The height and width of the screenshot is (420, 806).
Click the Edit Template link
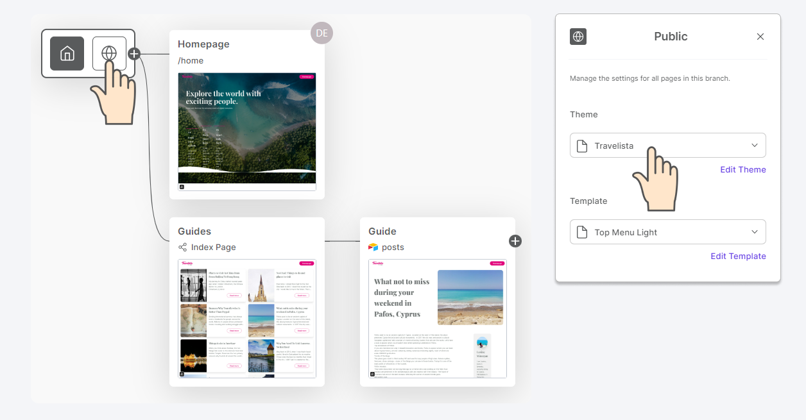(739, 256)
